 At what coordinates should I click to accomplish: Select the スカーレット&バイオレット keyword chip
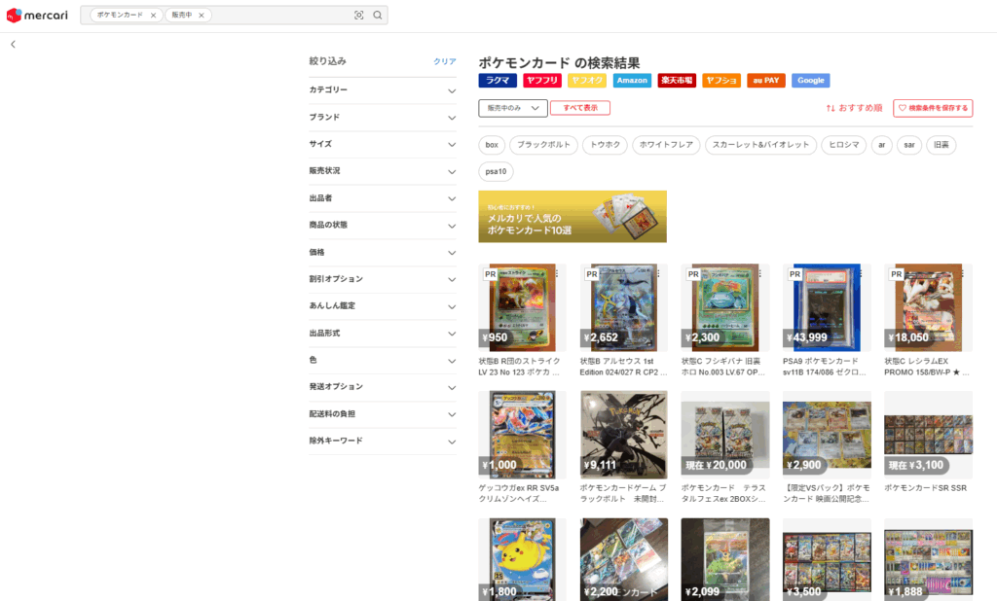(x=761, y=145)
